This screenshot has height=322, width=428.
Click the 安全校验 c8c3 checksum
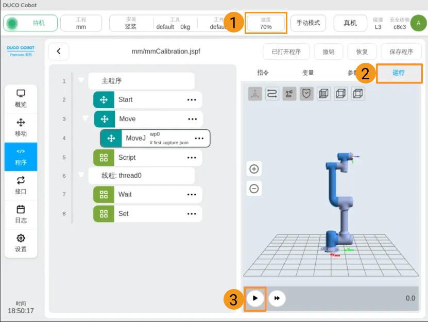400,23
